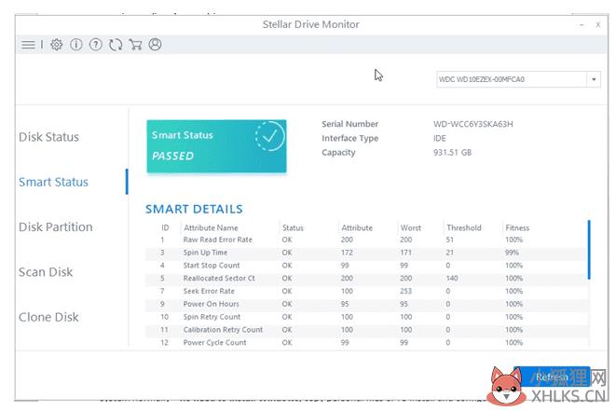Open the user account icon
This screenshot has height=411, width=616.
click(x=156, y=45)
